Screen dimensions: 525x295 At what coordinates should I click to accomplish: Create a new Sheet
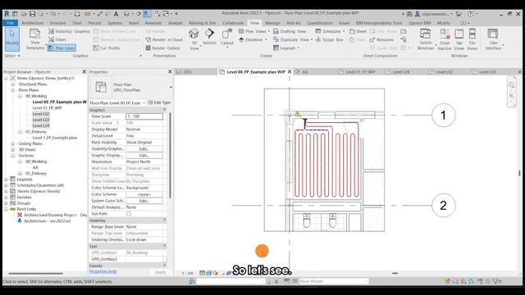[x=358, y=31]
